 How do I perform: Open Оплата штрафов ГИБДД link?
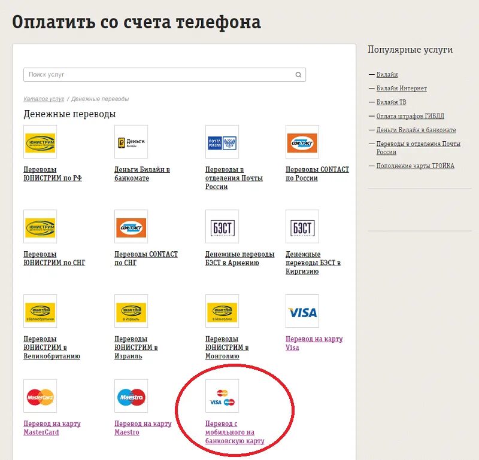pos(410,116)
